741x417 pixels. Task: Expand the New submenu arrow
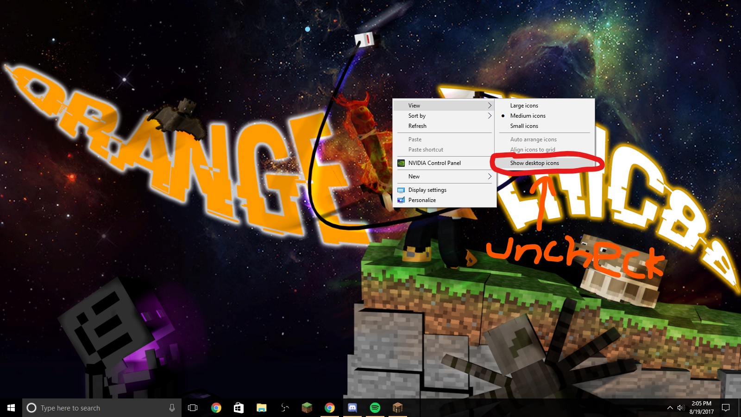[490, 177]
